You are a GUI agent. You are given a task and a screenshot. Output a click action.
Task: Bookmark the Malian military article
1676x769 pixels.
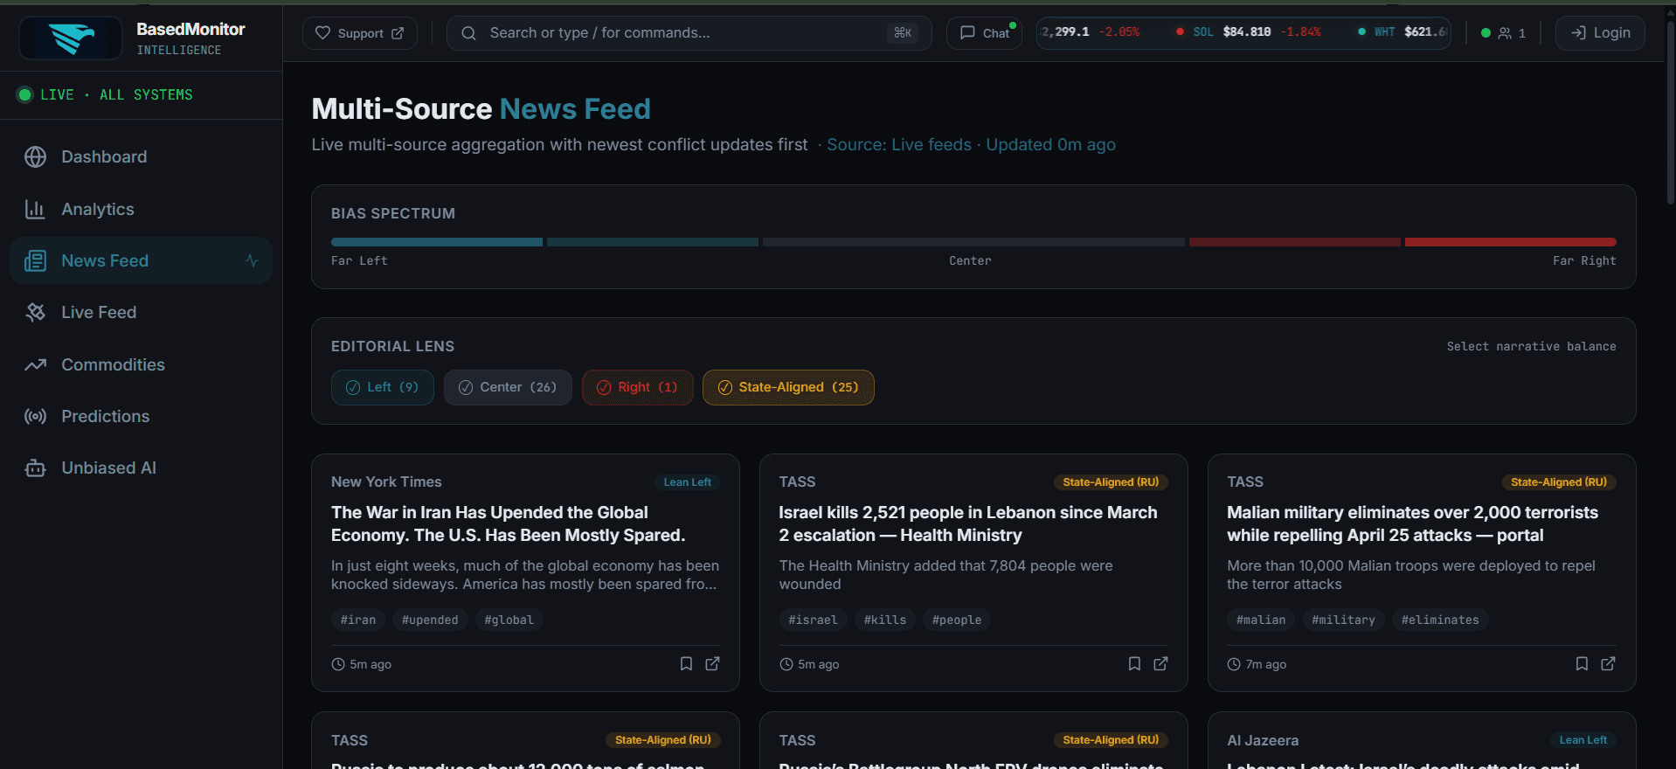tap(1582, 664)
